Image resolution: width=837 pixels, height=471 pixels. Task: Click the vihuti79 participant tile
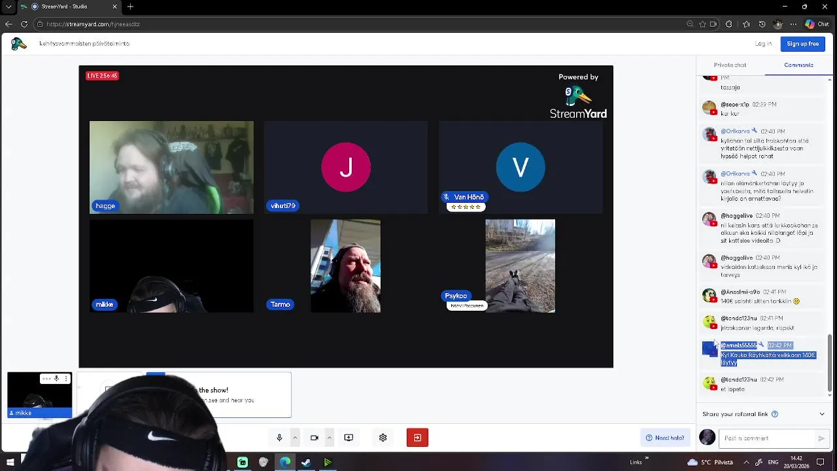tap(346, 167)
